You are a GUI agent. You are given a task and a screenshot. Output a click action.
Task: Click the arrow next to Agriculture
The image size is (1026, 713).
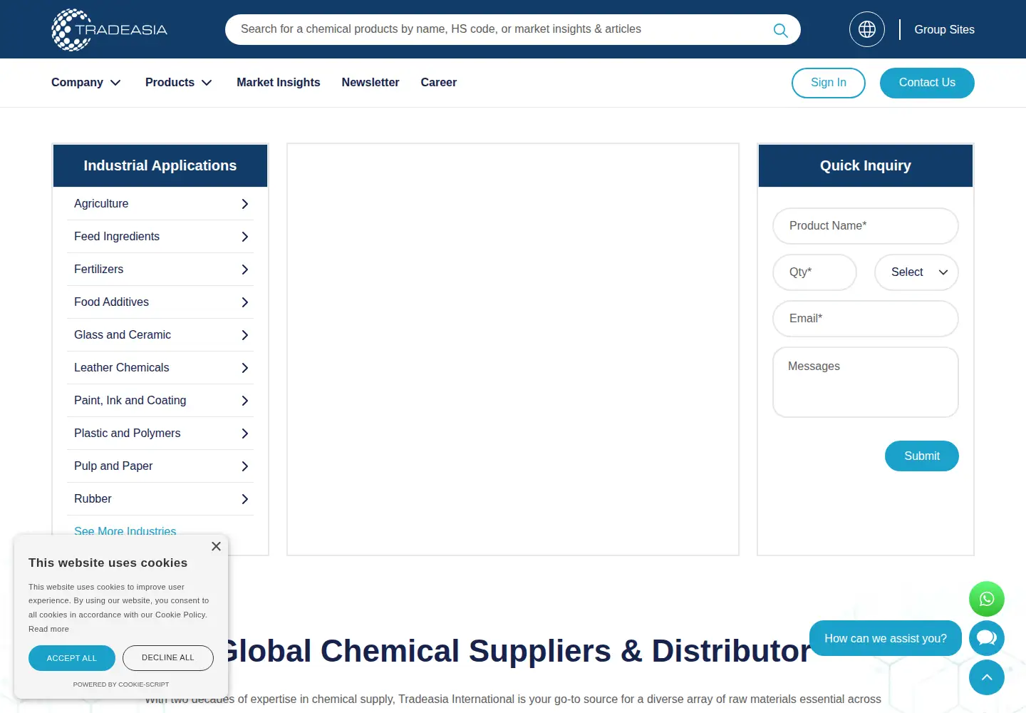[x=244, y=204]
